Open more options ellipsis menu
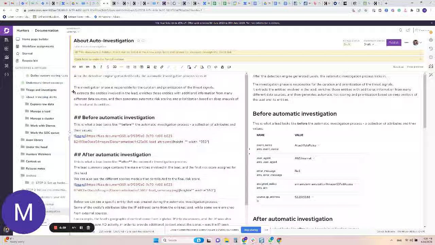Viewport: 435px width, 245px height. tap(406, 43)
